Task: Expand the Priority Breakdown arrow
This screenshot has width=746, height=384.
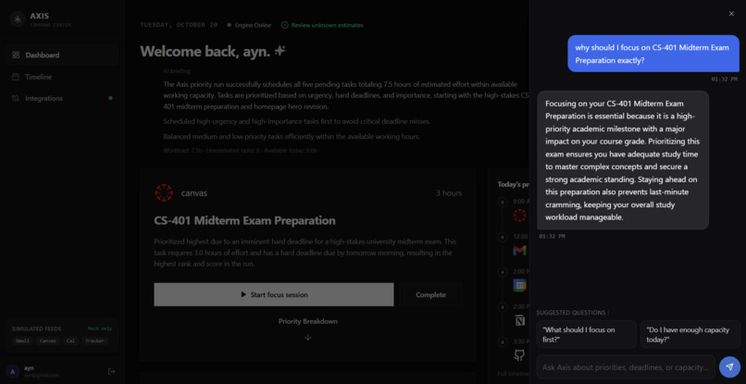Action: coord(308,338)
